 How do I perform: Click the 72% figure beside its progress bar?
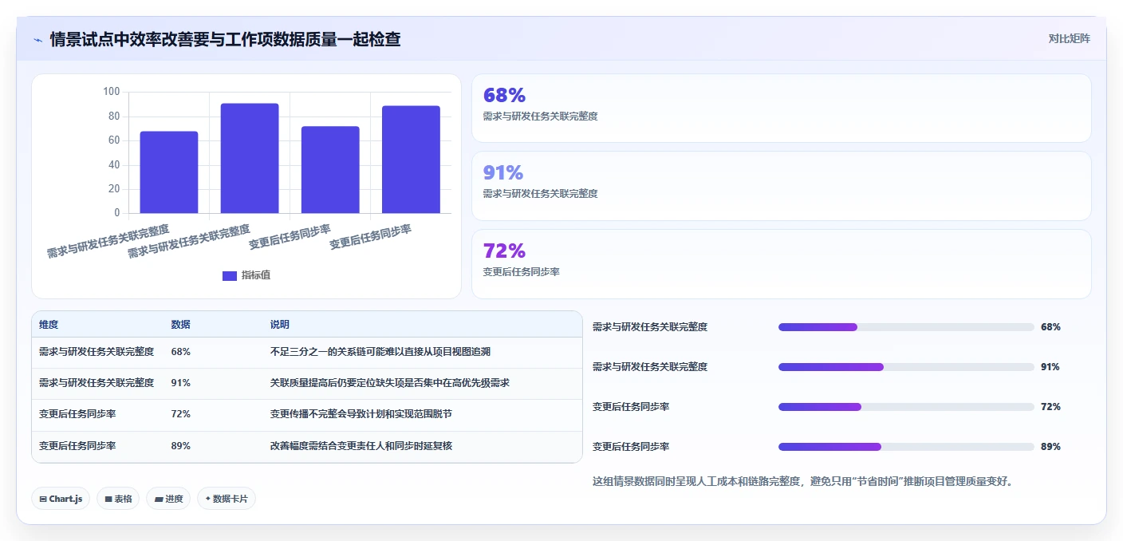tap(1050, 407)
